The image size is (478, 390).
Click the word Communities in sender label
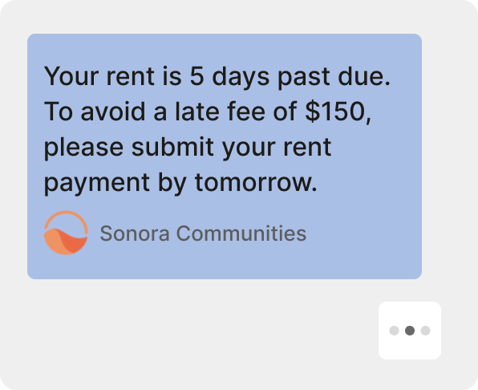click(241, 234)
